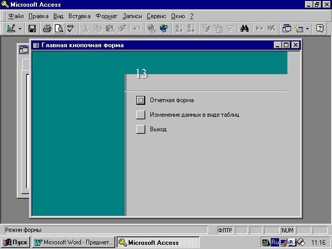Push the button beside Выход
Screen dimensions: 332x249
click(x=141, y=129)
